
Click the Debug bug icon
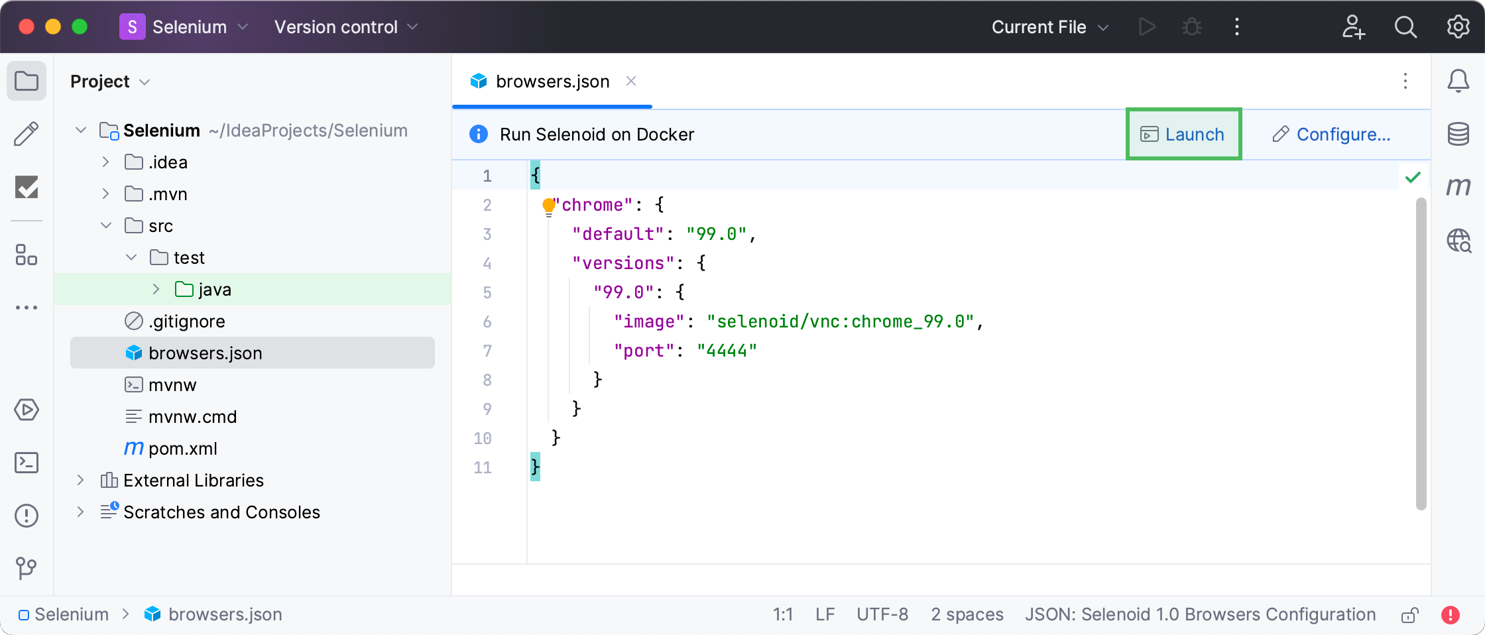[x=1191, y=27]
